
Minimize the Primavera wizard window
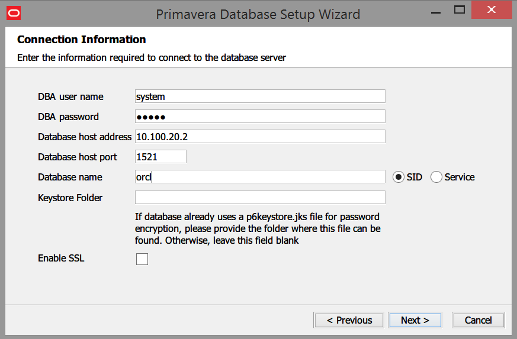[x=436, y=12]
